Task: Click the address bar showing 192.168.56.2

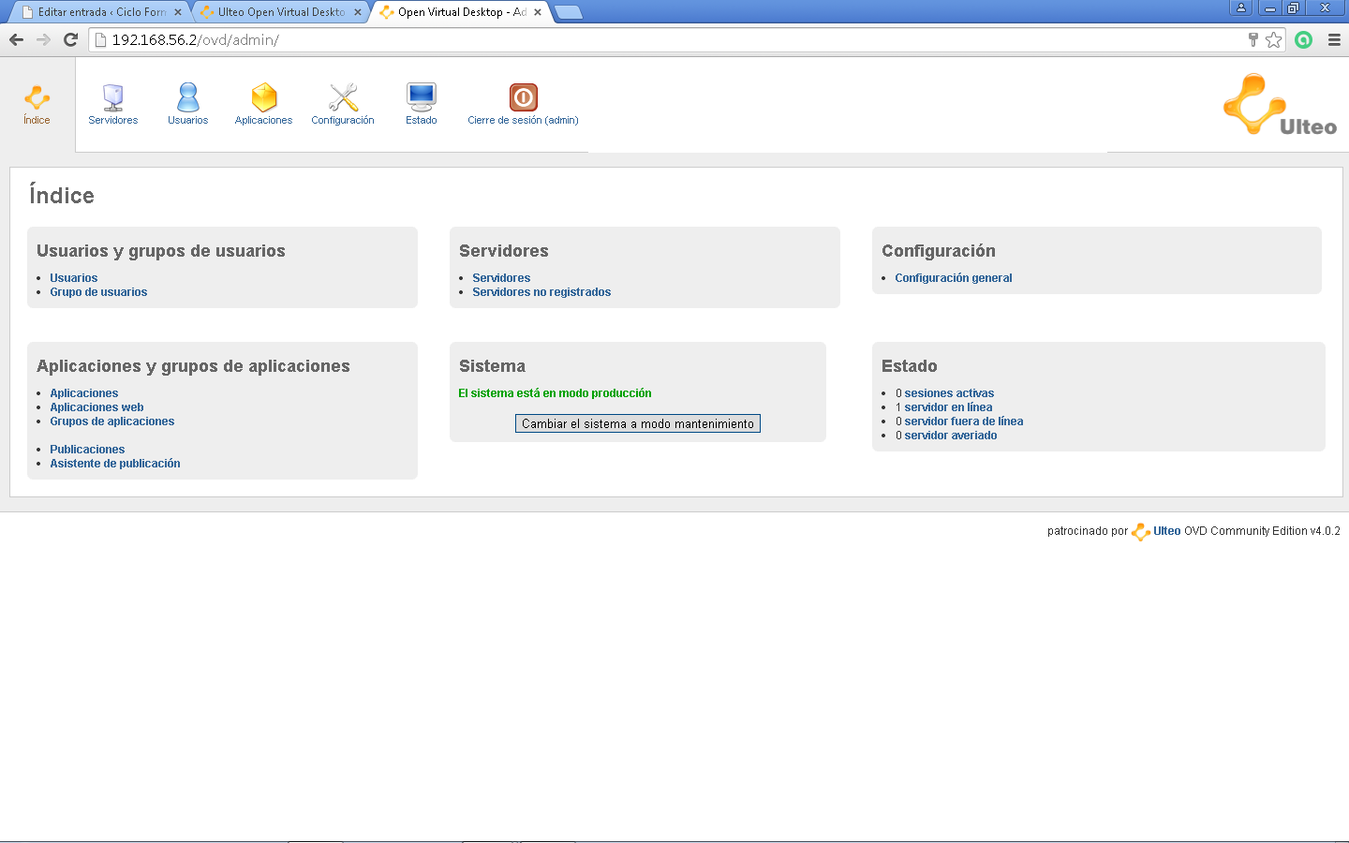Action: point(656,39)
